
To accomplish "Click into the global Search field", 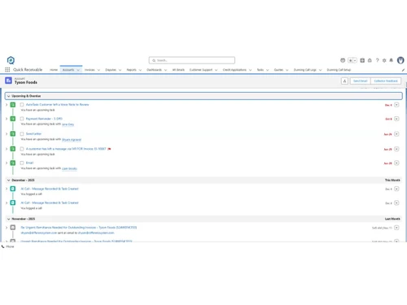I will click(192, 60).
